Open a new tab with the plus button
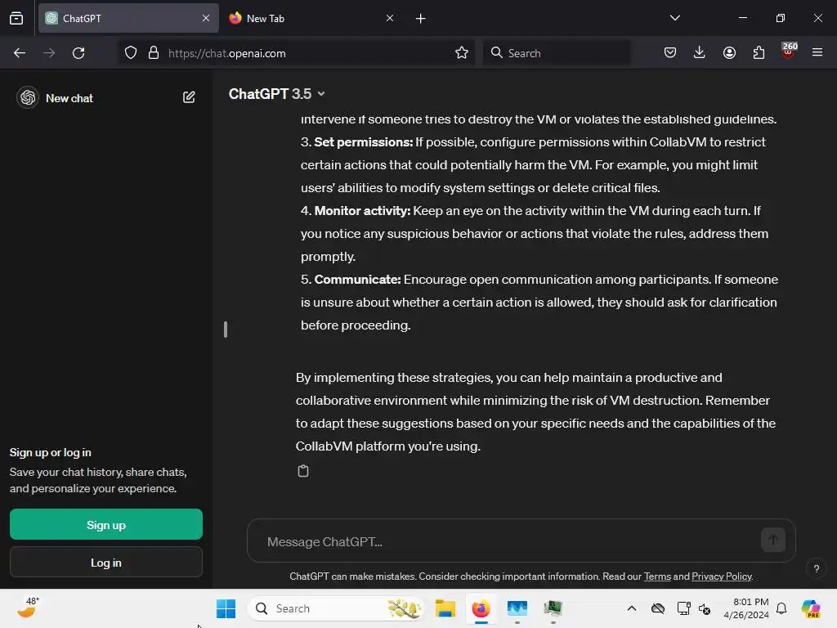The height and width of the screenshot is (628, 837). (421, 19)
